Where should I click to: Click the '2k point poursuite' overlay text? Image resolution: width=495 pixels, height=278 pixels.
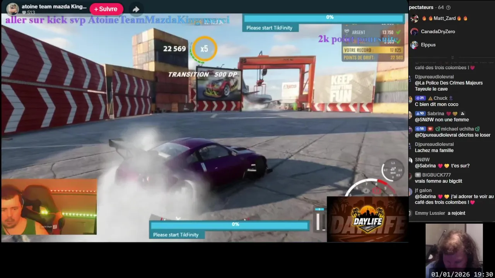[x=358, y=39]
